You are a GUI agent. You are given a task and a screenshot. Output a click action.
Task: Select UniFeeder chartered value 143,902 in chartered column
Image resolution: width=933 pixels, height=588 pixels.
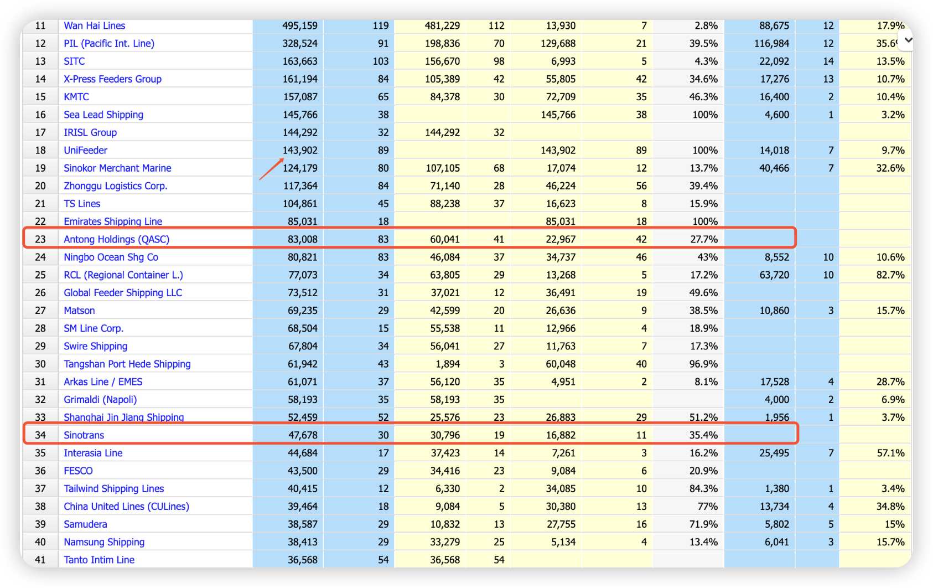click(558, 150)
